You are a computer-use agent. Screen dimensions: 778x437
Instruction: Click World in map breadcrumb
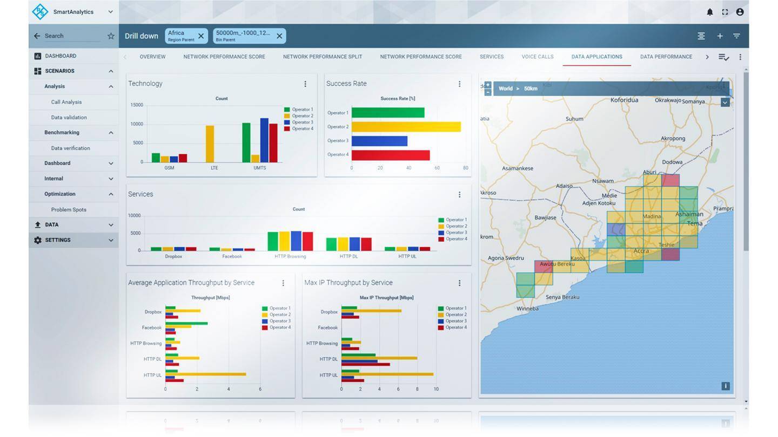[x=506, y=88]
